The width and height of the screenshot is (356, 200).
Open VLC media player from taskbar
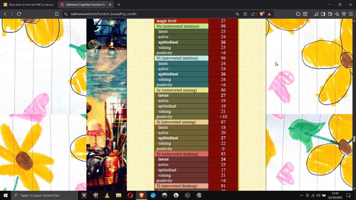click(107, 195)
